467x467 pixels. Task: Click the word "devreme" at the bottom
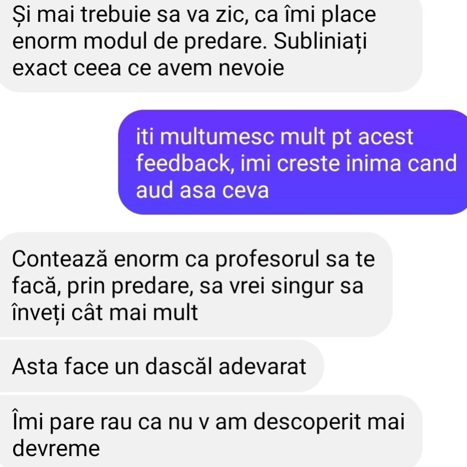coord(56,448)
